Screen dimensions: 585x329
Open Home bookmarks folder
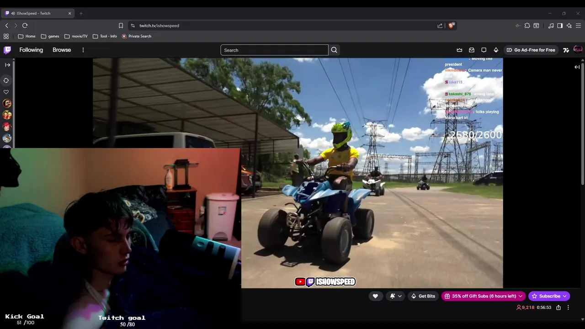27,36
